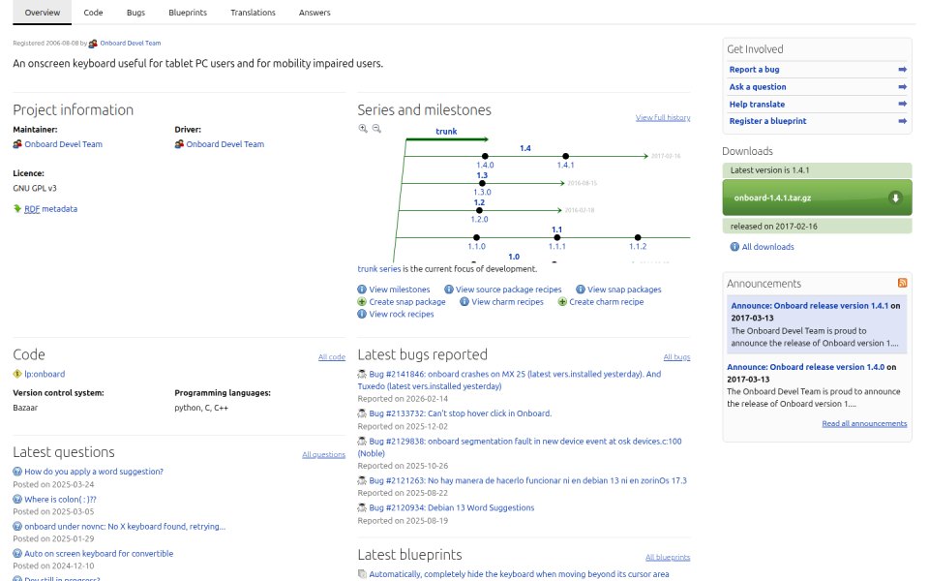Click the RDF metadata green icon
Viewport: 929px width, 581px height.
pos(17,208)
